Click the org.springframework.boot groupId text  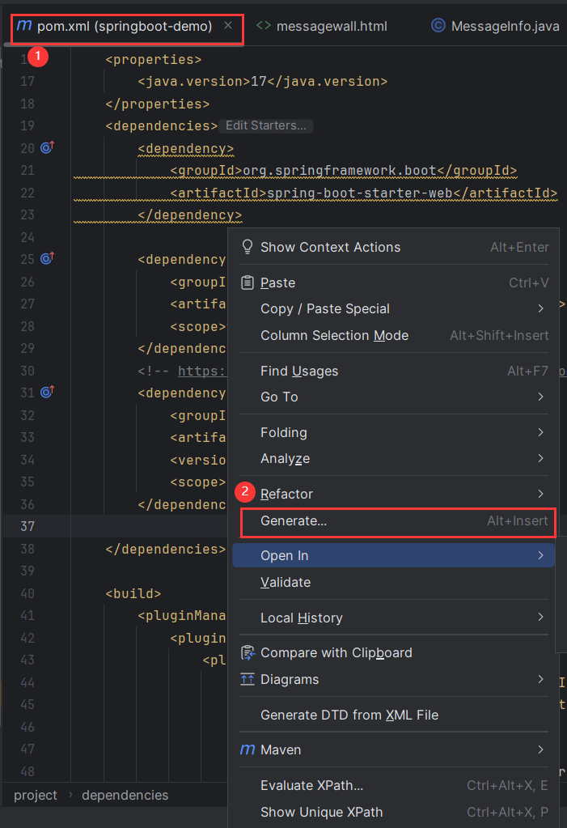pos(340,170)
